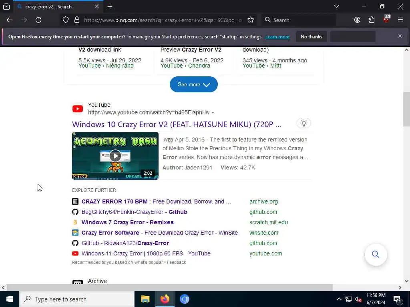Click the taskbar Type here to search box
The image size is (410, 307).
coord(77,299)
